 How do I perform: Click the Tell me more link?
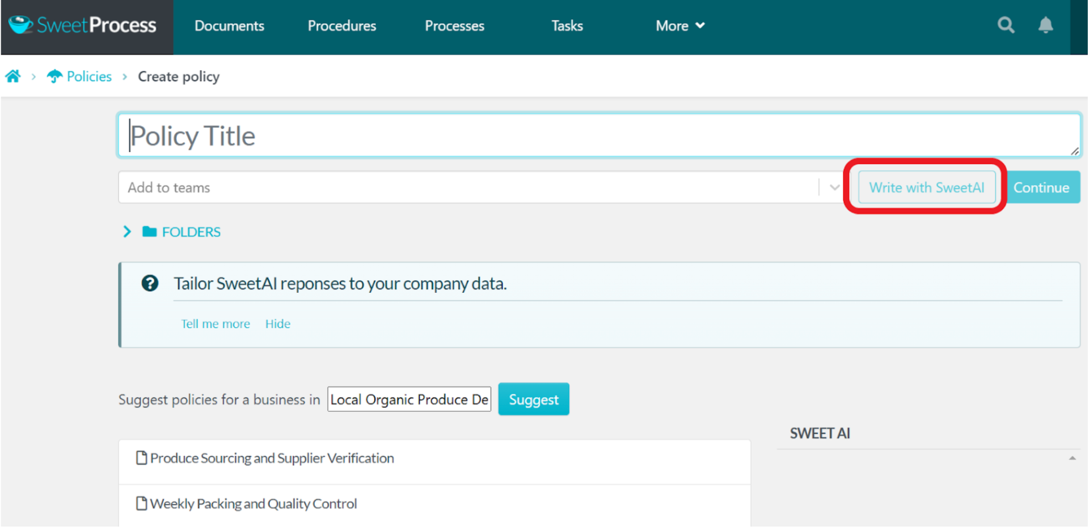pos(216,324)
